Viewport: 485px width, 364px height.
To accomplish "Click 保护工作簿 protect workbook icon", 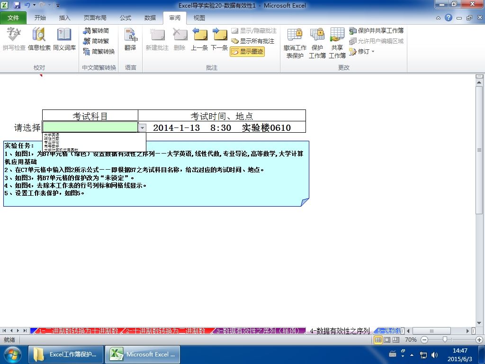I will [x=317, y=43].
